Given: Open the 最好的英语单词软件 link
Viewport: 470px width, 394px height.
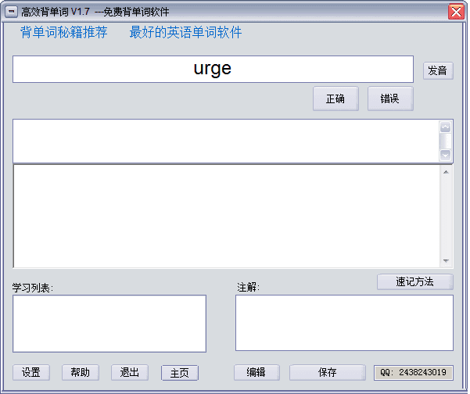Looking at the screenshot, I should (185, 33).
